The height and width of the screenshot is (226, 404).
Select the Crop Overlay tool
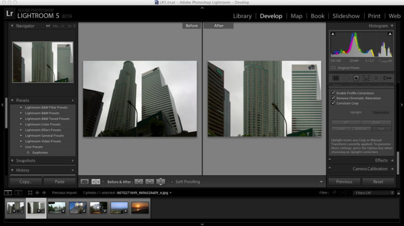coord(336,78)
